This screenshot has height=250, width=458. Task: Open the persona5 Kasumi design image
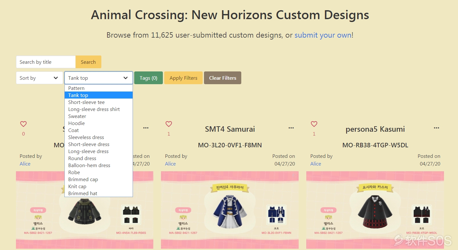pos(375,210)
